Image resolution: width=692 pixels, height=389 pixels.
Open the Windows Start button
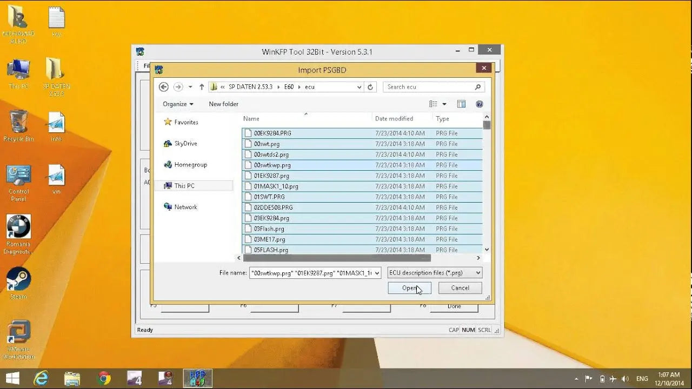(x=13, y=378)
